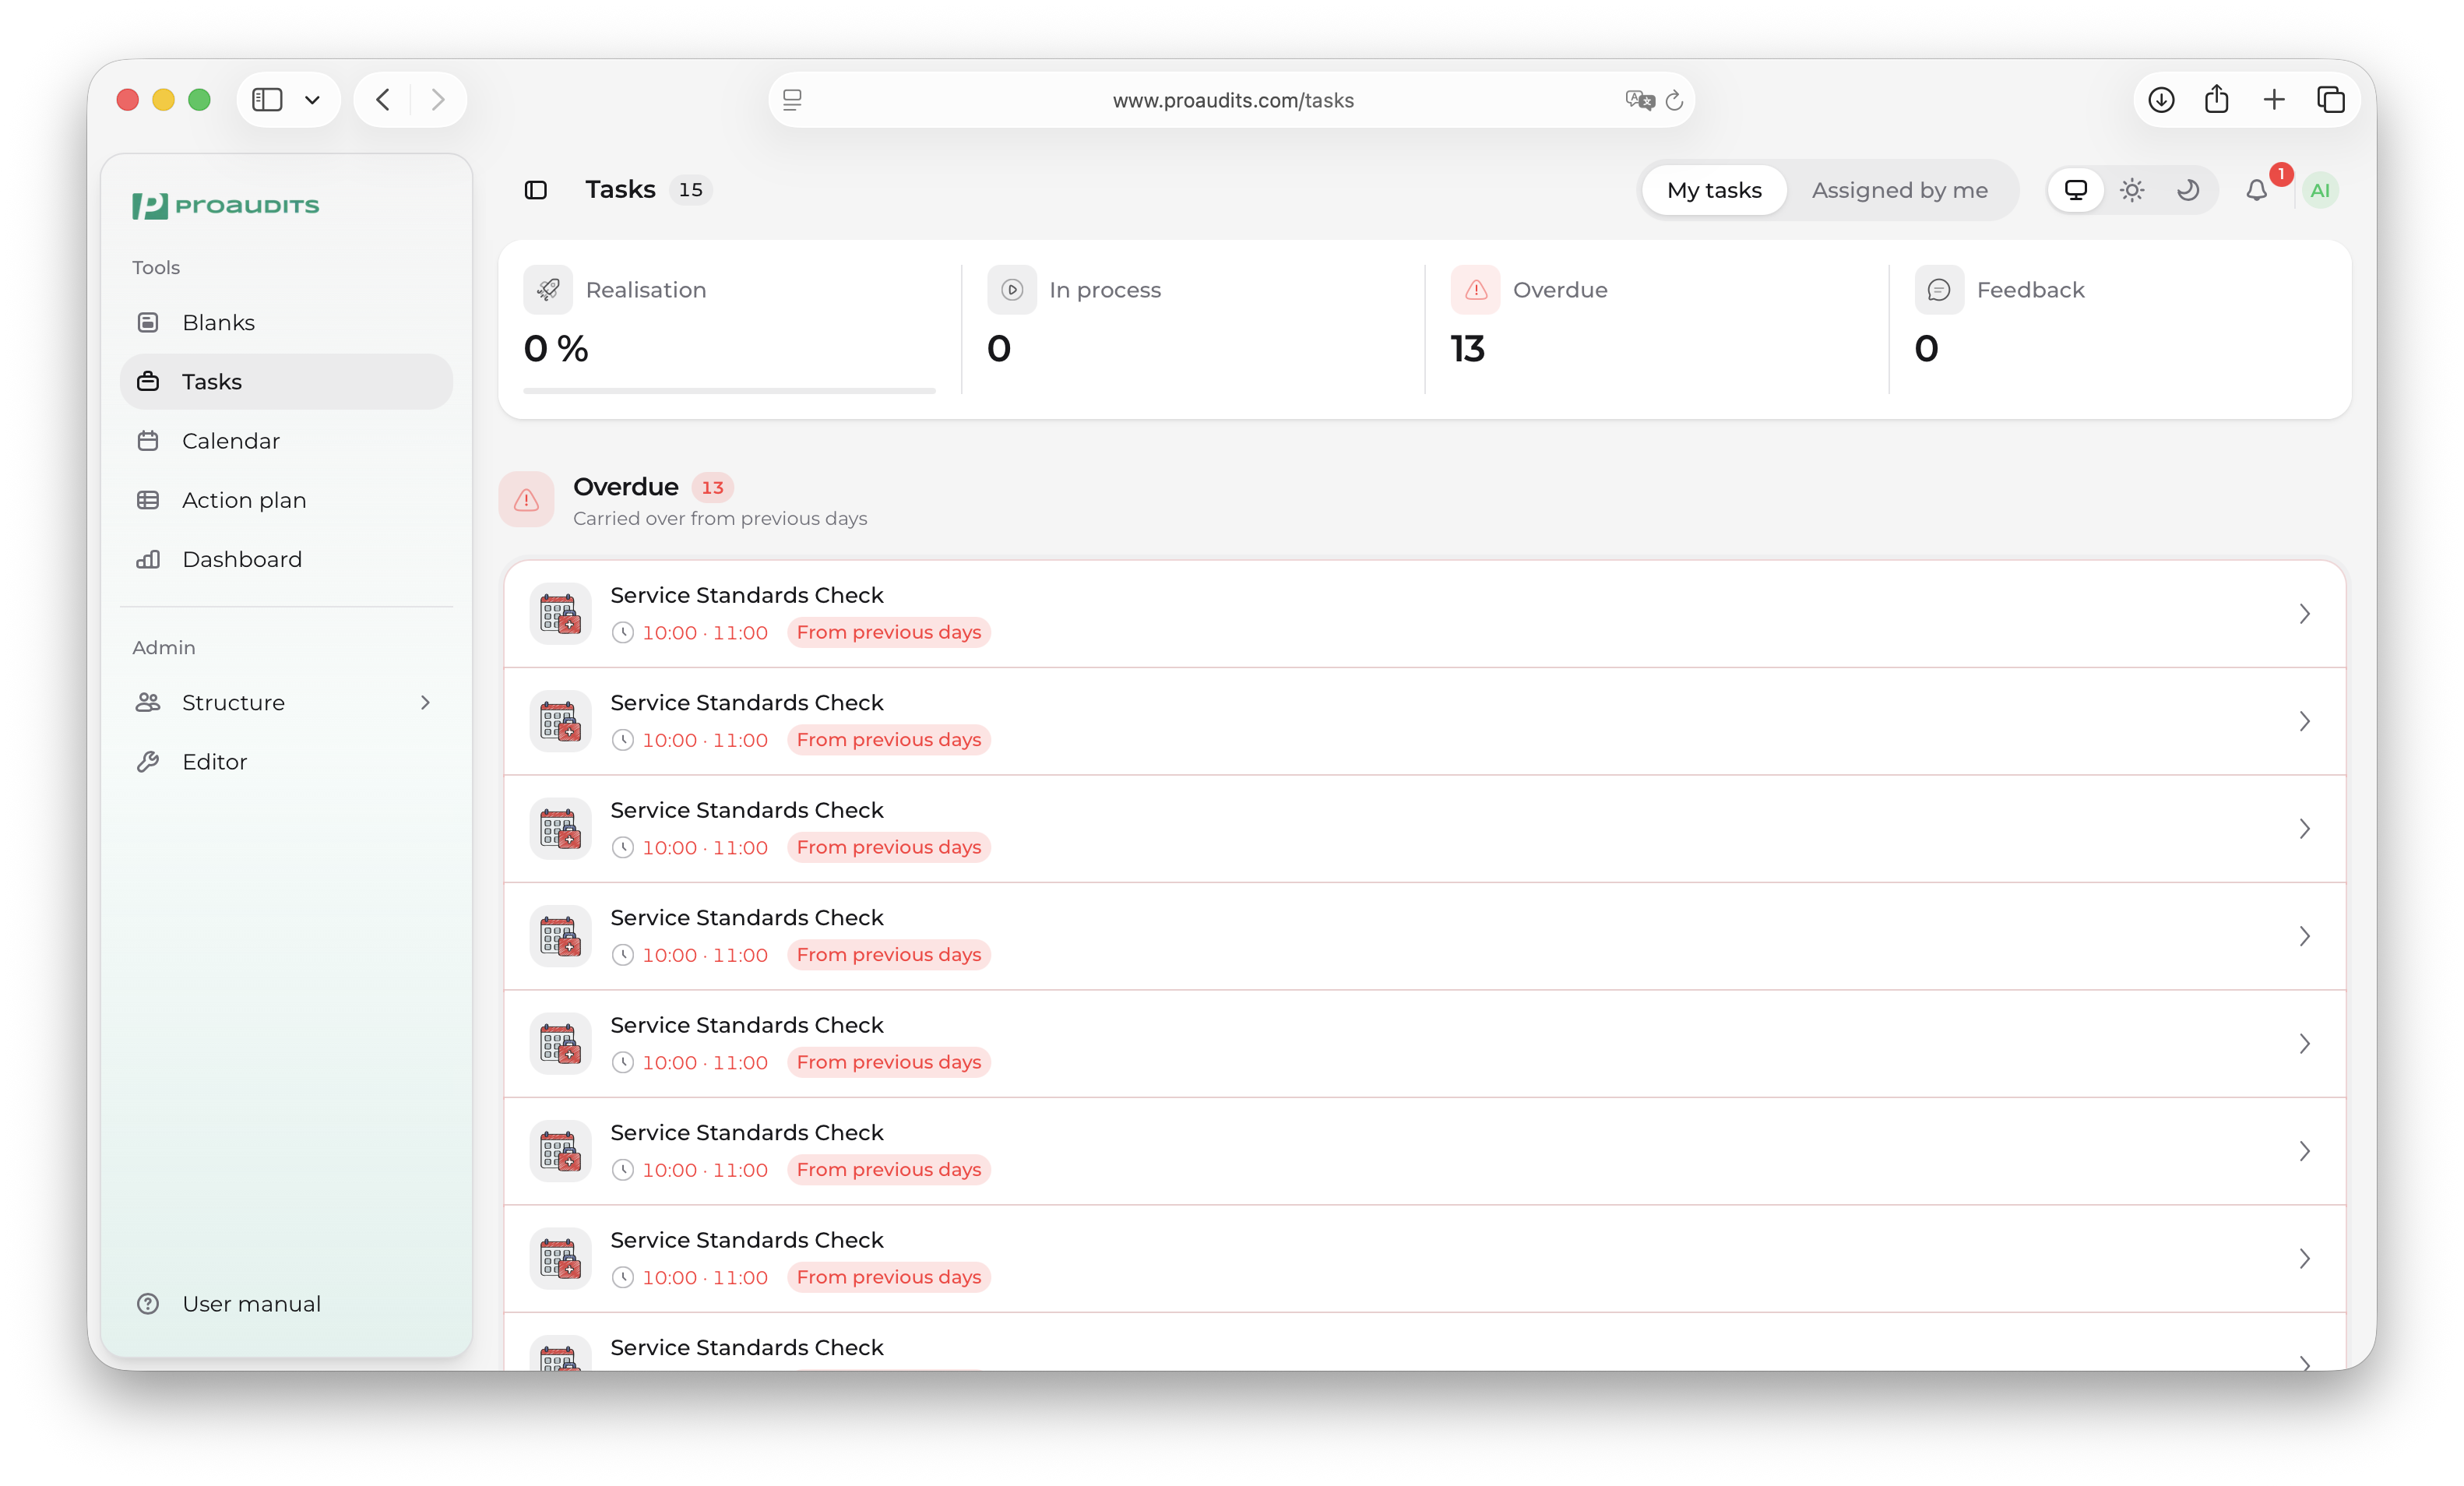Click the Dashboard chart icon
2464x1486 pixels.
pos(148,559)
